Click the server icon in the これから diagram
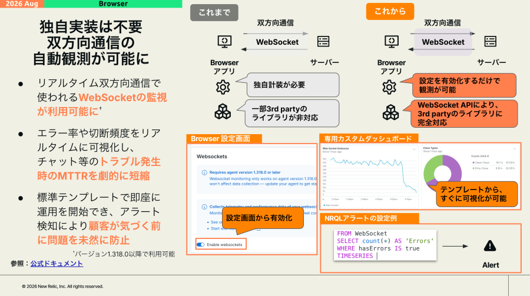Screen dimensions: 530x296 (490, 41)
